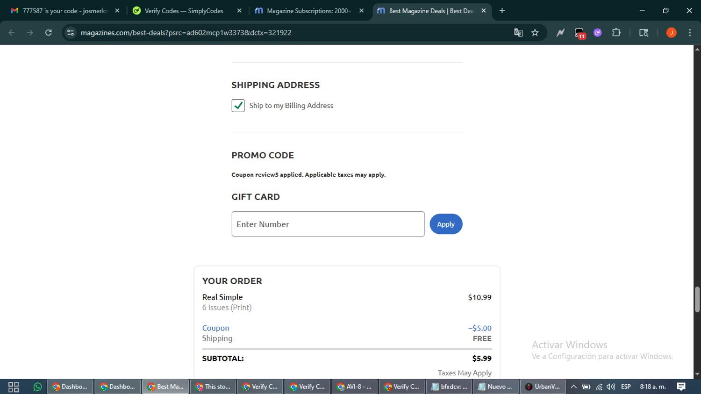Open the Chrome Extensions puzzle icon
Screen dimensions: 701x394
pyautogui.click(x=616, y=33)
